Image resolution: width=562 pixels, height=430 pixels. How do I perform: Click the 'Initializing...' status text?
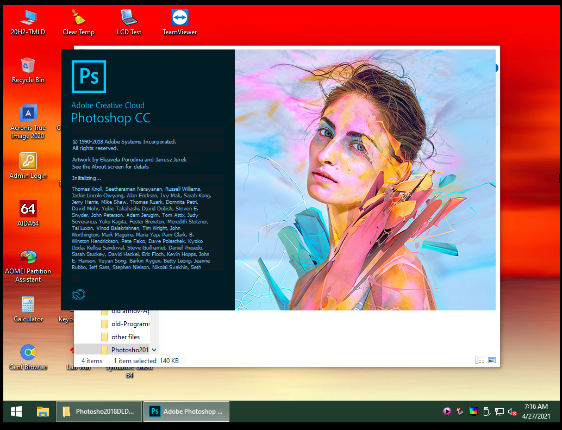coord(86,178)
